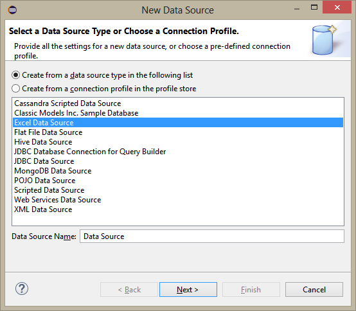Viewport: 356px width, 311px height.
Task: Close the New Data Source dialog
Action: tap(337, 7)
